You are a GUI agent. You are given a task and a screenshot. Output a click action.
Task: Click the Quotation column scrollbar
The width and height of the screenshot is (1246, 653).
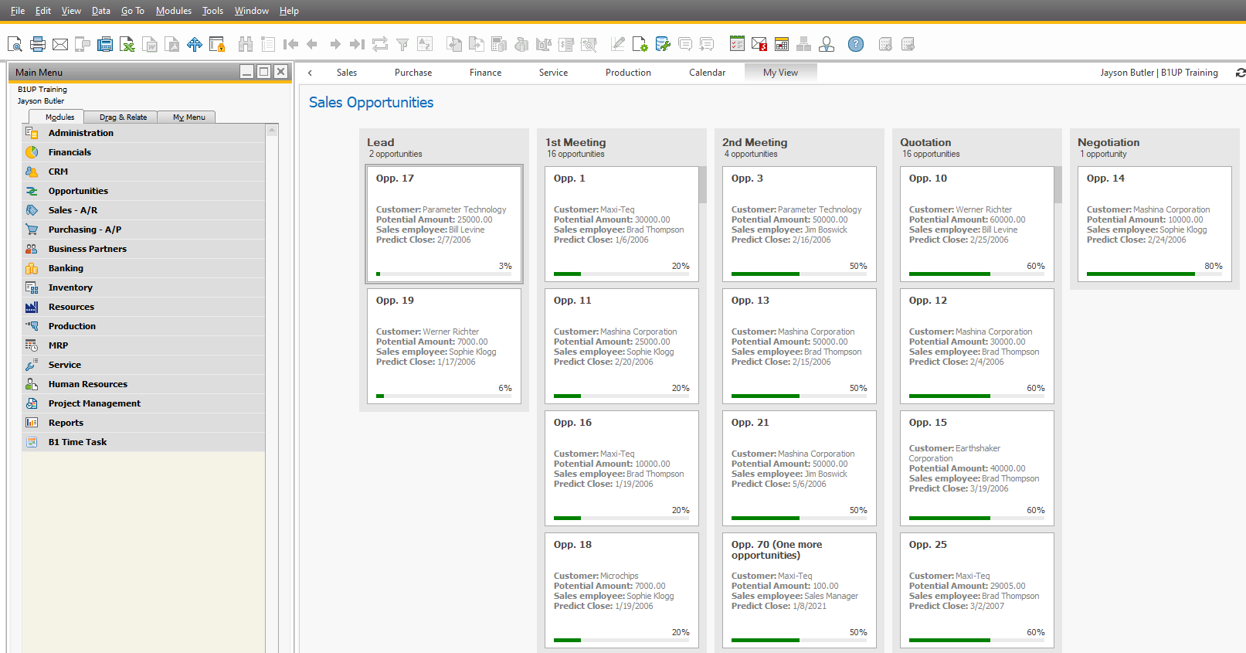(1058, 185)
